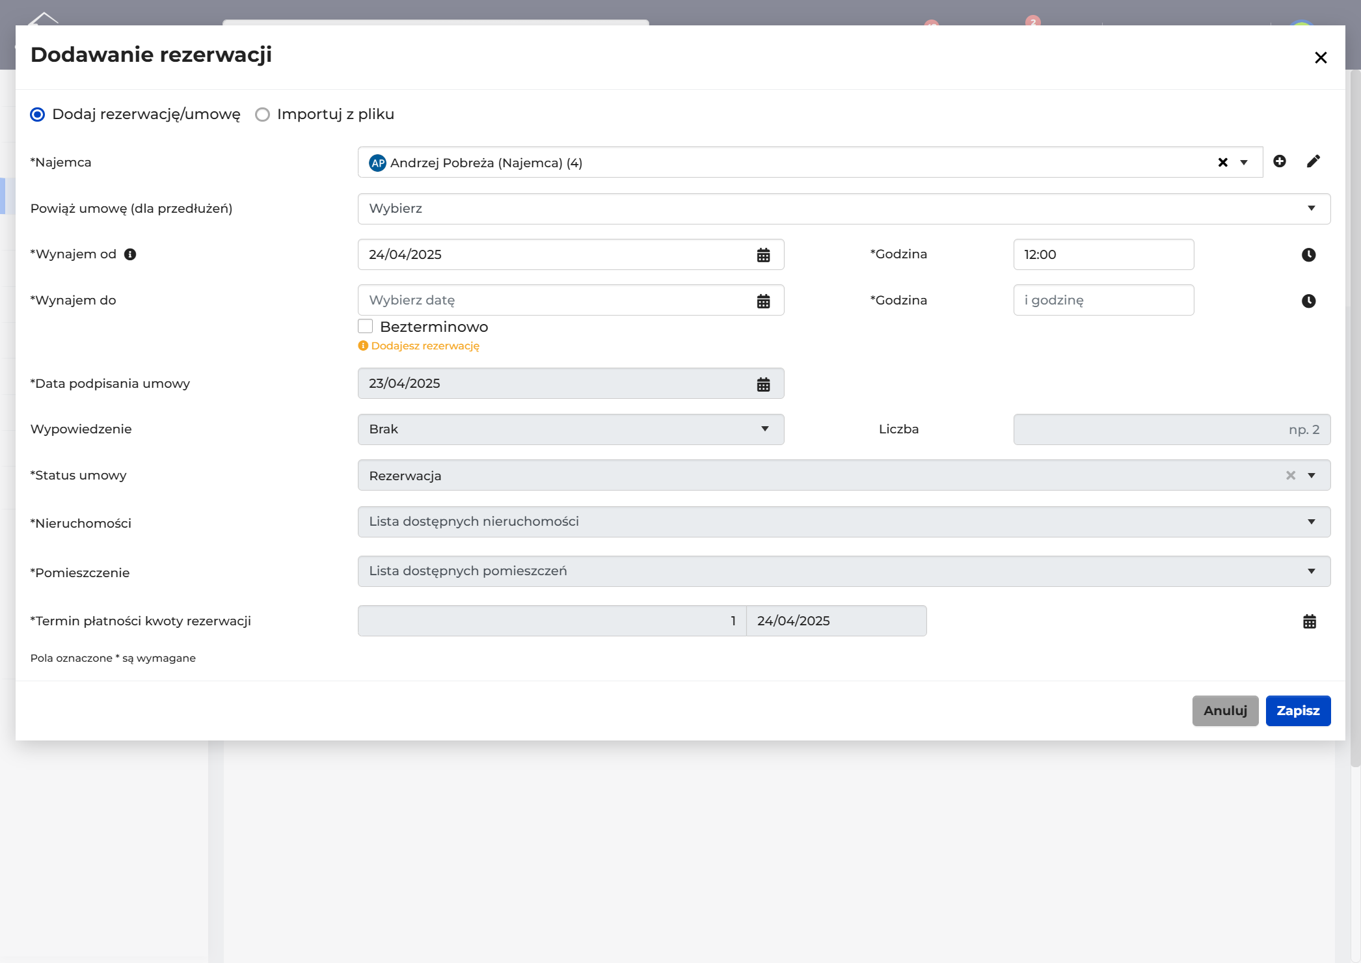1361x963 pixels.
Task: Tick the Bezterminowo checkbox
Action: tap(366, 326)
